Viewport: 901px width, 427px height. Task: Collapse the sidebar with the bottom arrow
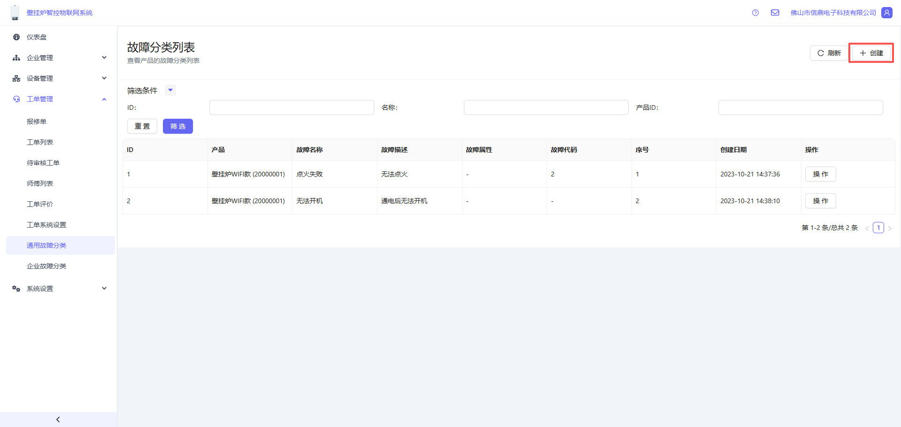click(x=58, y=419)
